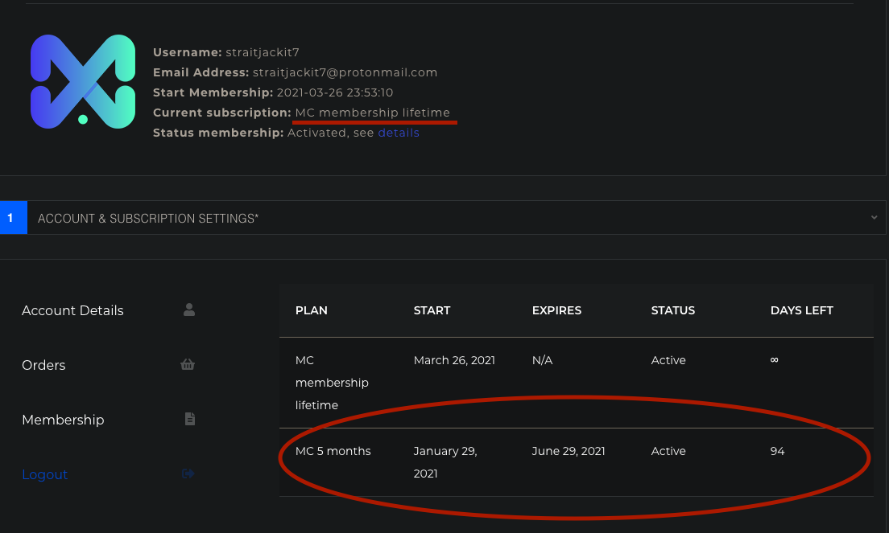
Task: Click the EXPIRES column header
Action: coord(556,310)
